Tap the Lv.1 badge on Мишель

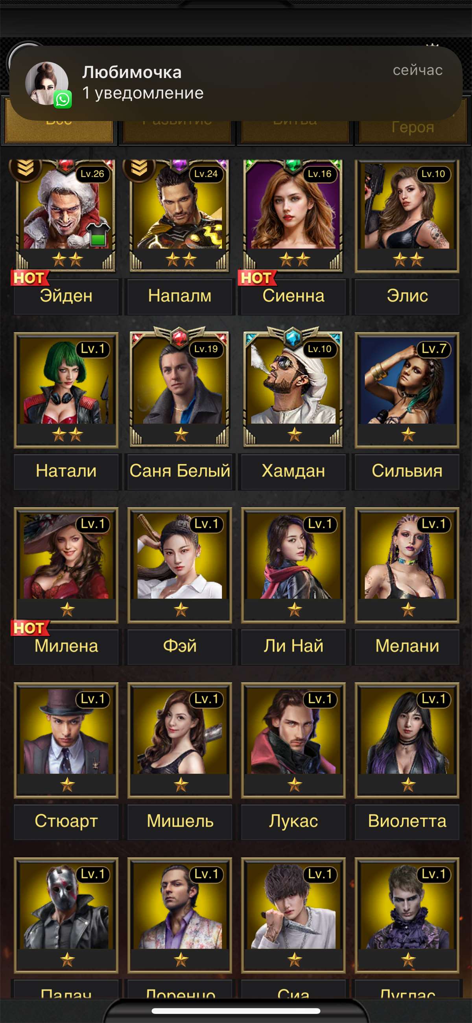(x=206, y=699)
